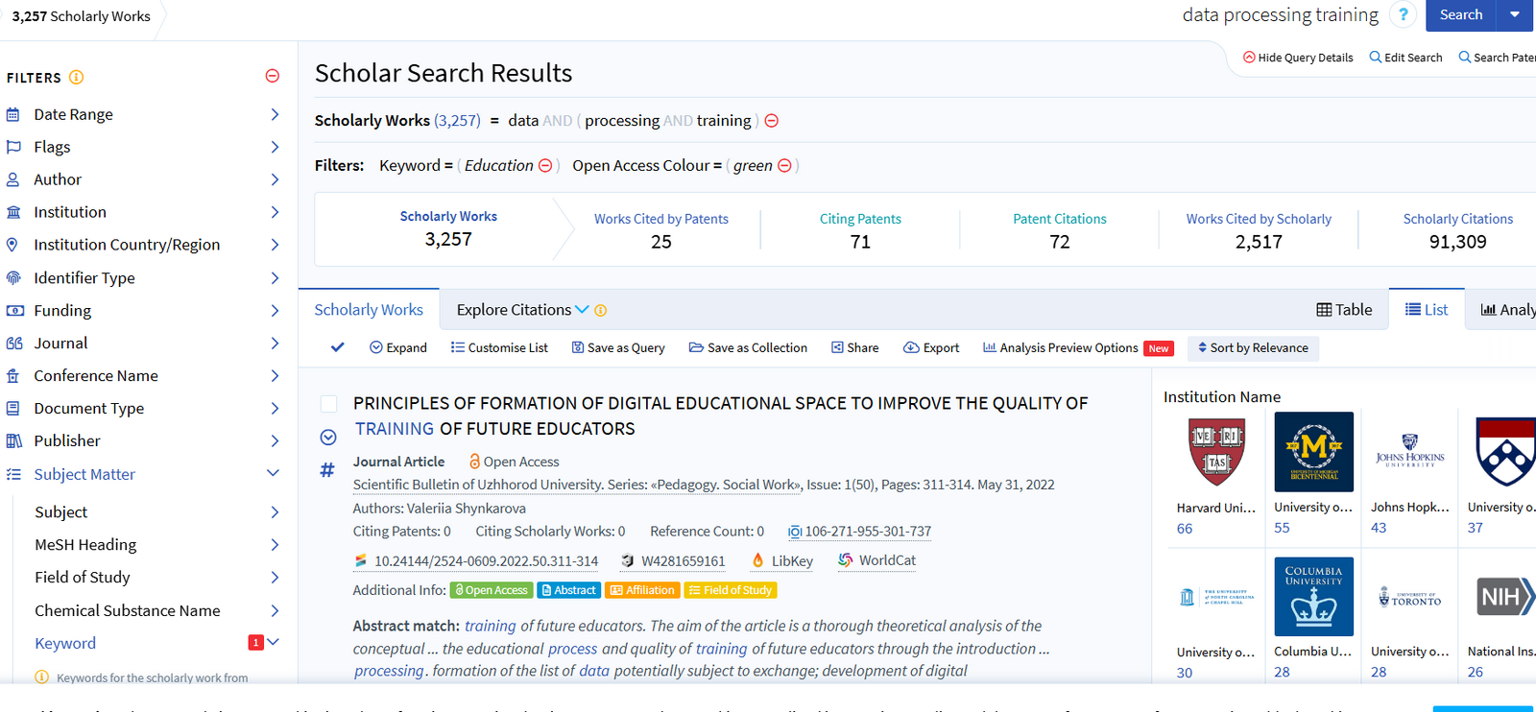
Task: Remove the Education keyword filter
Action: pos(545,166)
